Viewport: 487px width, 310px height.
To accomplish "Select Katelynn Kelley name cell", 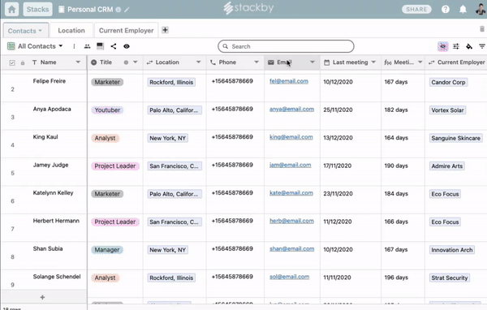I will click(x=53, y=193).
